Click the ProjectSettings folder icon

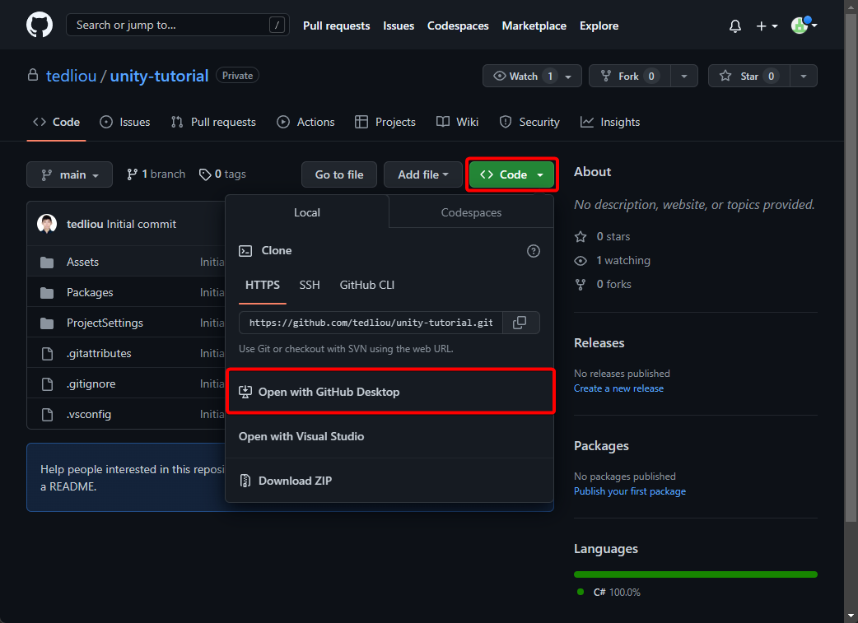pos(47,323)
